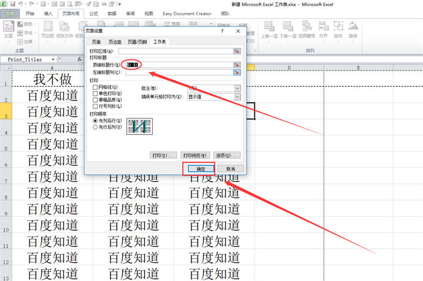Open the Easy Document Creator tab
The height and width of the screenshot is (281, 423).
pos(187,13)
